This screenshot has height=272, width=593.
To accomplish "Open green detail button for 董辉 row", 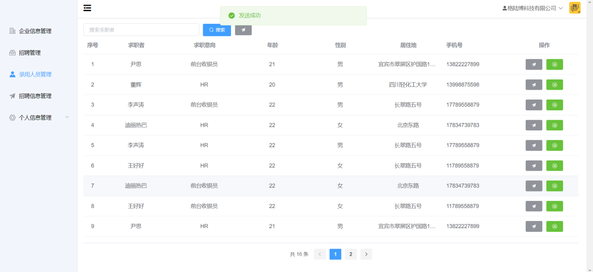I will tap(555, 85).
